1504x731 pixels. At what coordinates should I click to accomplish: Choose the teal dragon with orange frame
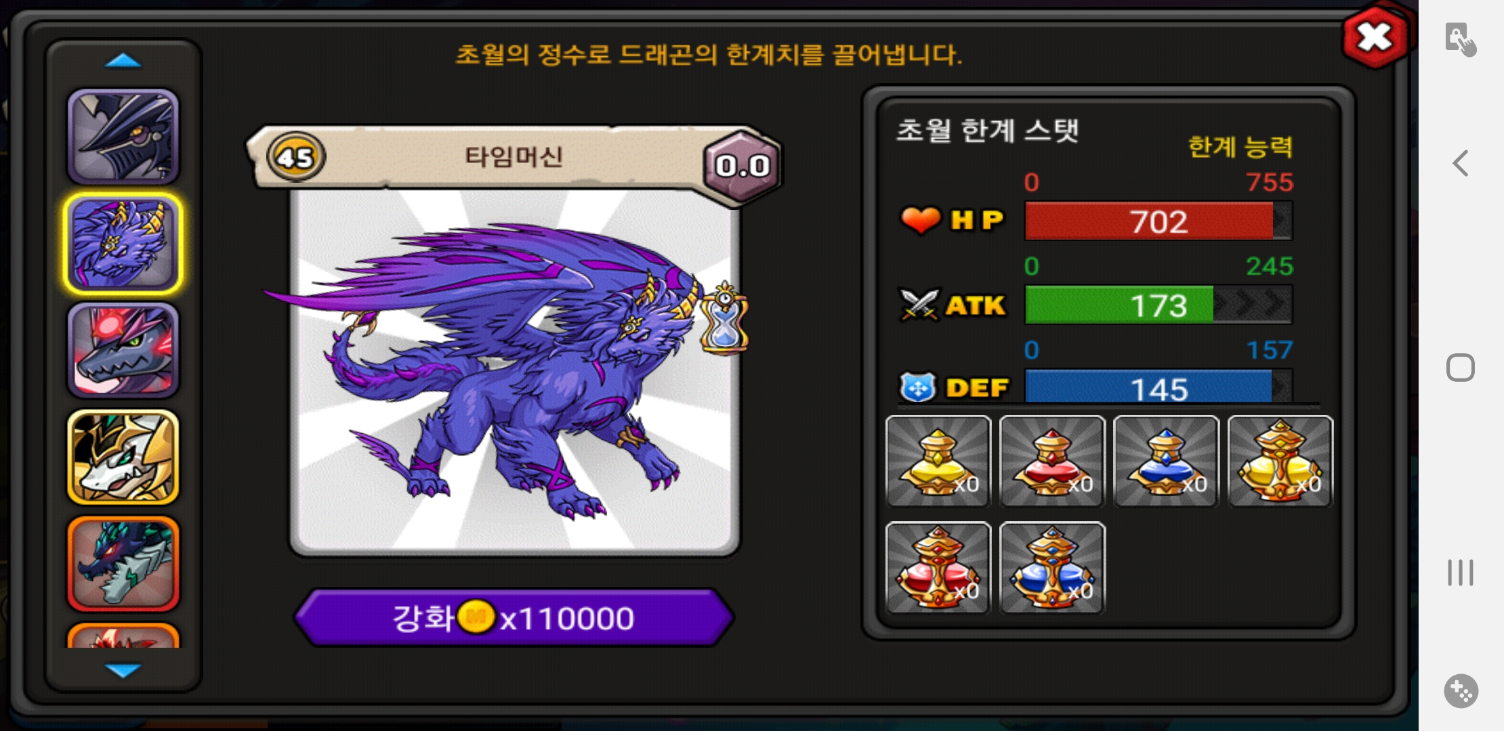(x=123, y=564)
